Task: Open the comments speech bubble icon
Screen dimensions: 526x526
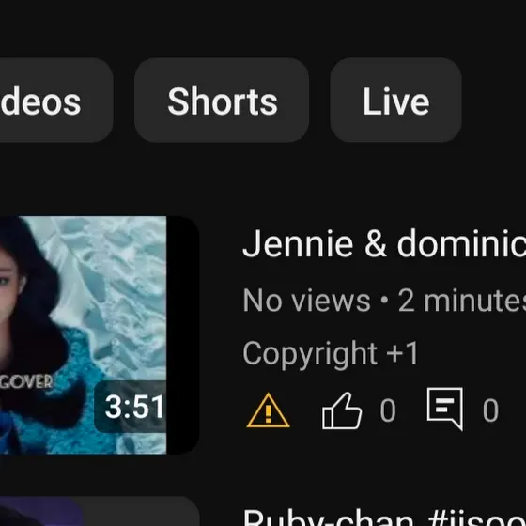Action: [445, 409]
